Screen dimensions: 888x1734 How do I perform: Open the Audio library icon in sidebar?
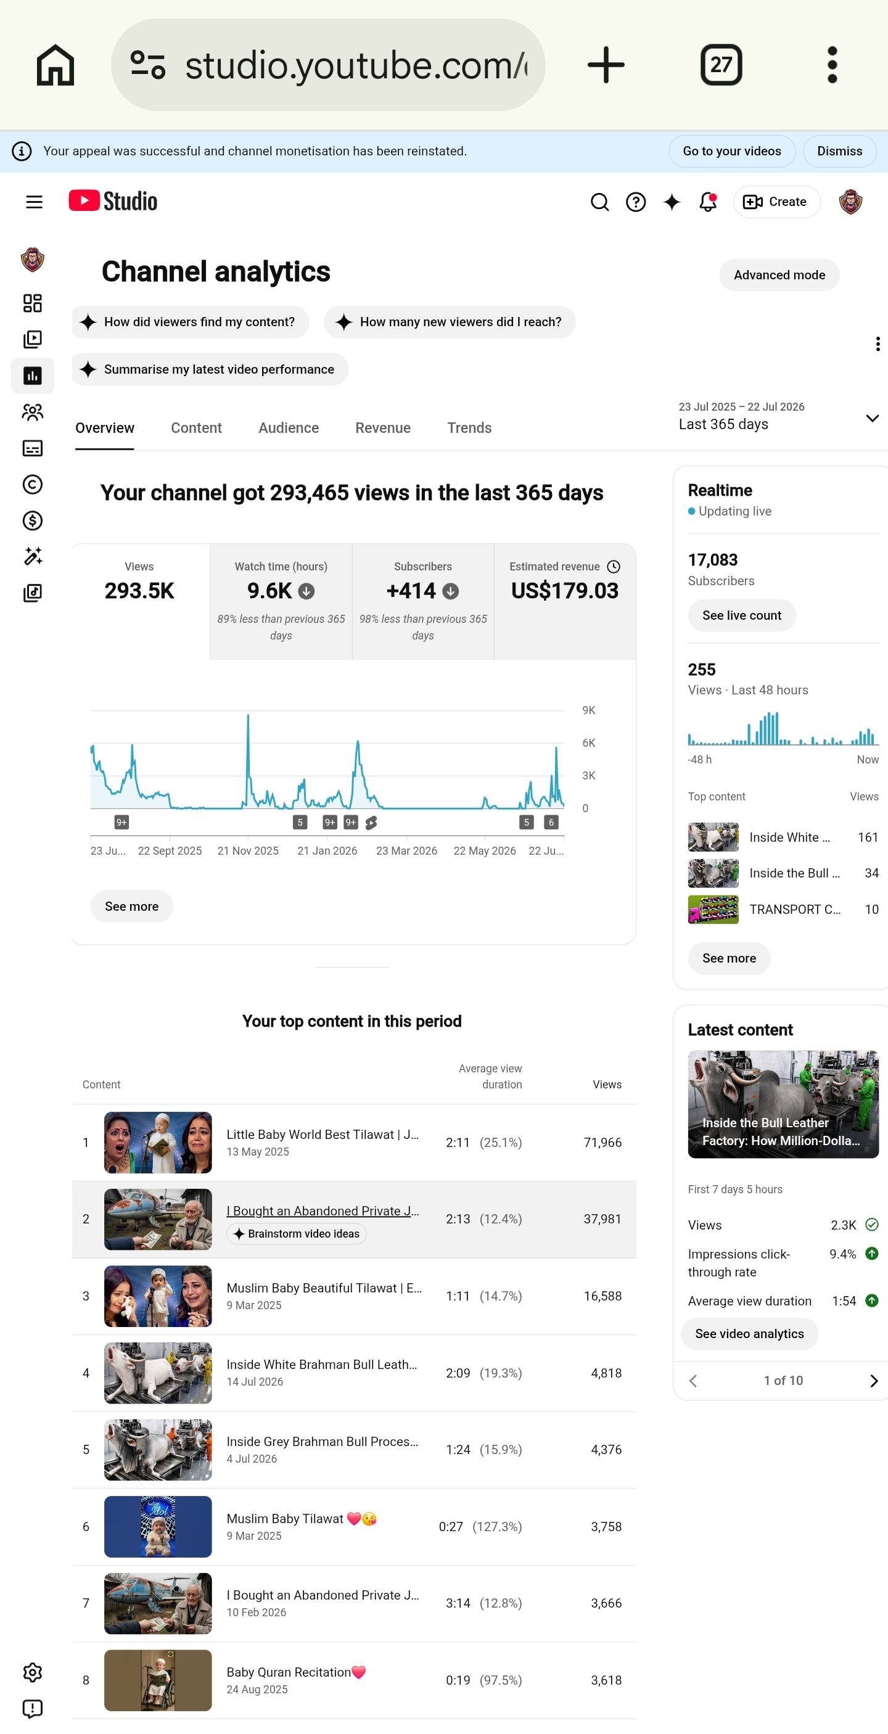coord(32,593)
